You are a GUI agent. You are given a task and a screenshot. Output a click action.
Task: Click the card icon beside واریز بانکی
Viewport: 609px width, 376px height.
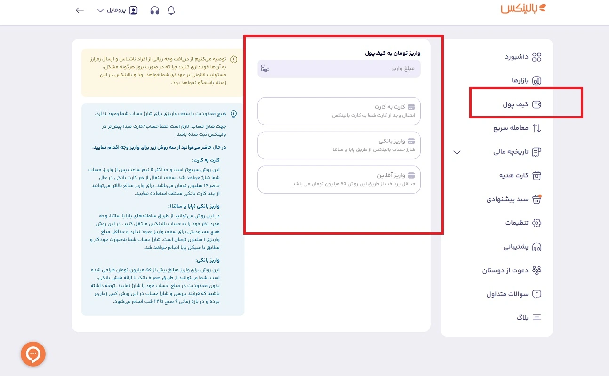pyautogui.click(x=411, y=141)
